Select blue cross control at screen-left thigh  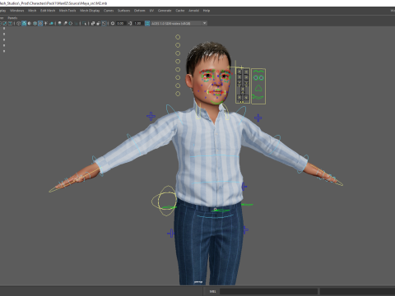(x=170, y=234)
